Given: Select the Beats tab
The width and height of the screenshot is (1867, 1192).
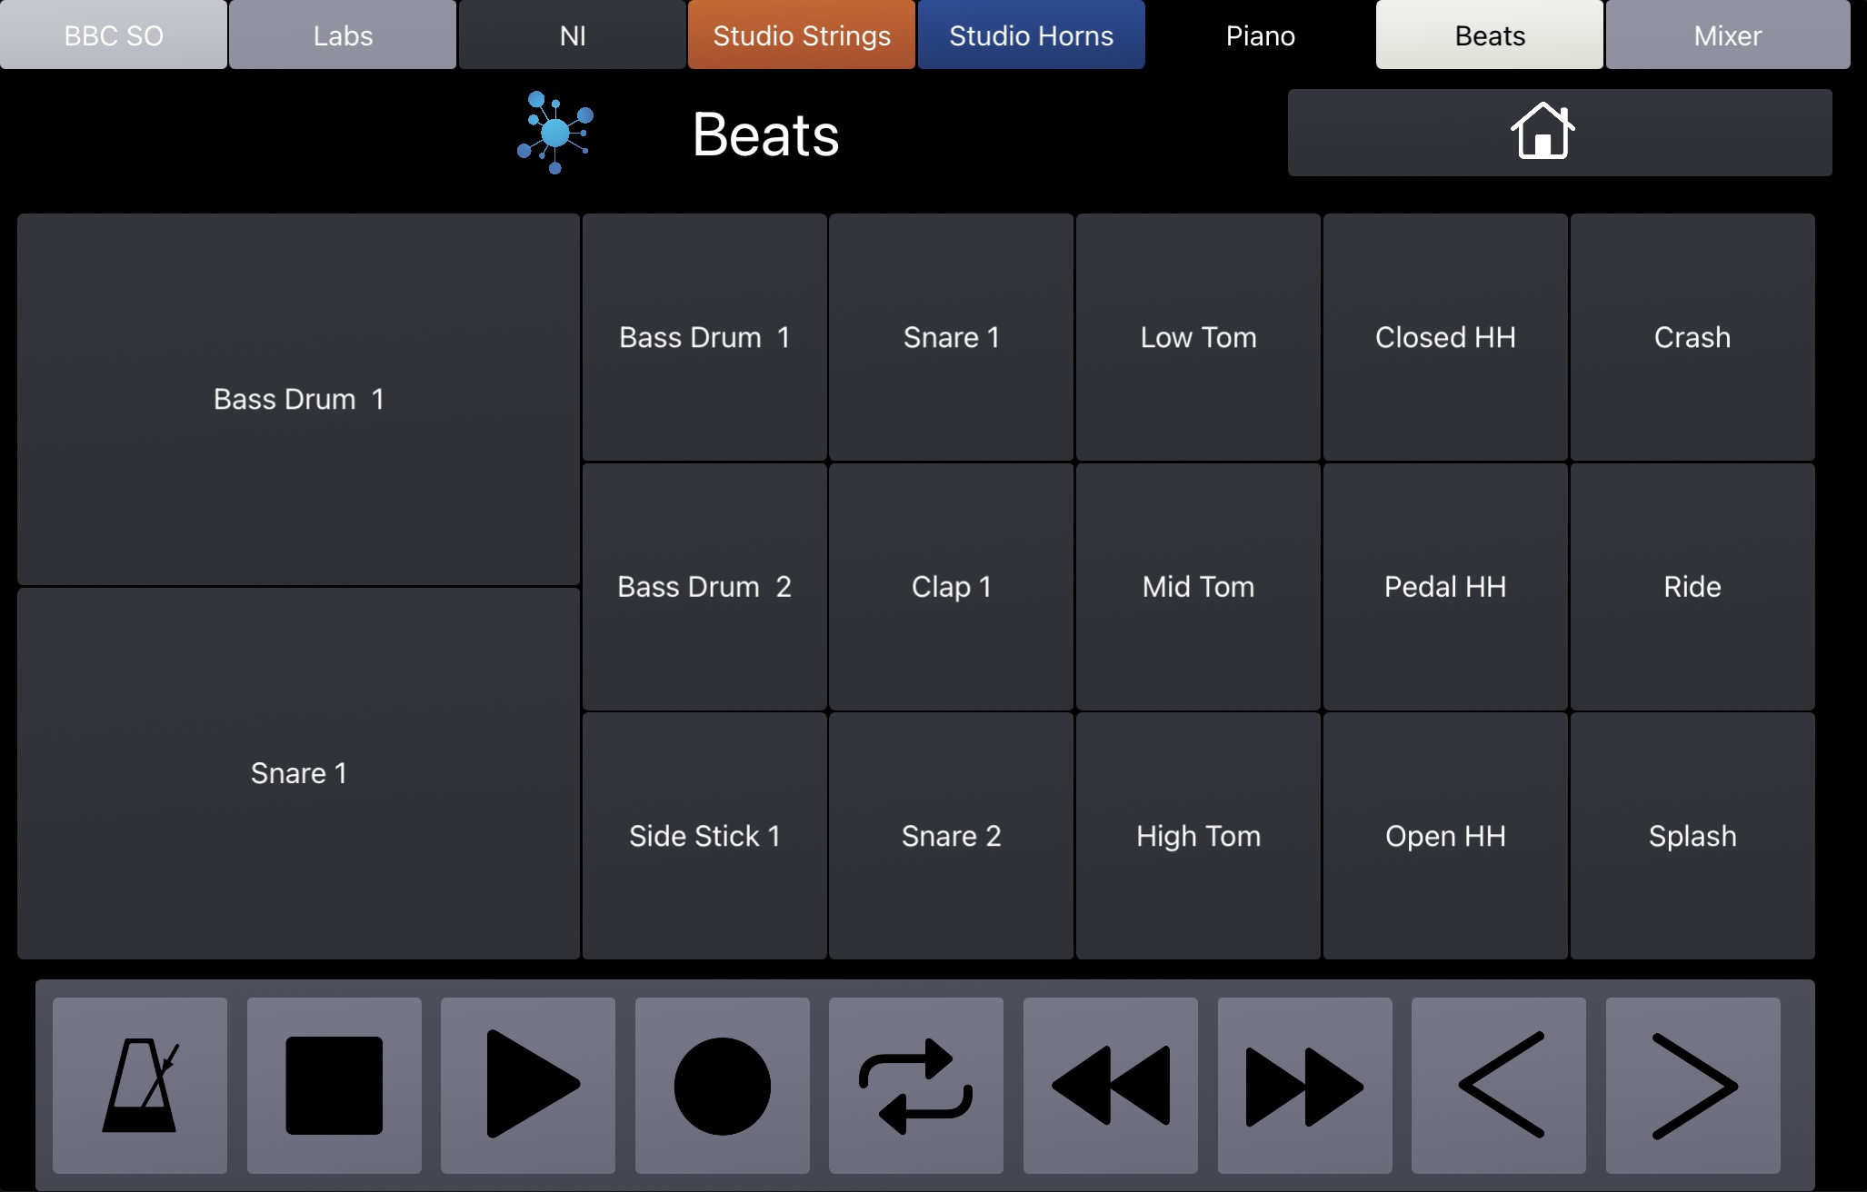Looking at the screenshot, I should click(1490, 35).
